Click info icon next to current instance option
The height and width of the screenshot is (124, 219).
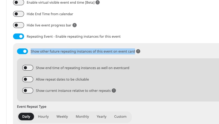coord(114,91)
